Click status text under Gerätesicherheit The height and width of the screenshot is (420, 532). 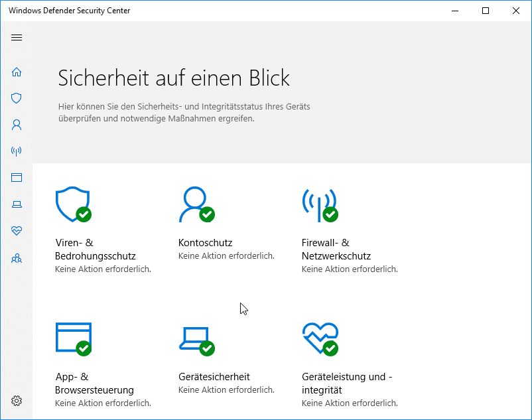click(226, 389)
